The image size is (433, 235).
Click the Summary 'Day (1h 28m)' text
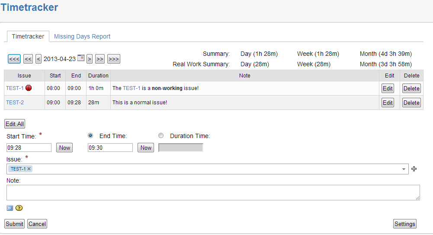point(259,54)
